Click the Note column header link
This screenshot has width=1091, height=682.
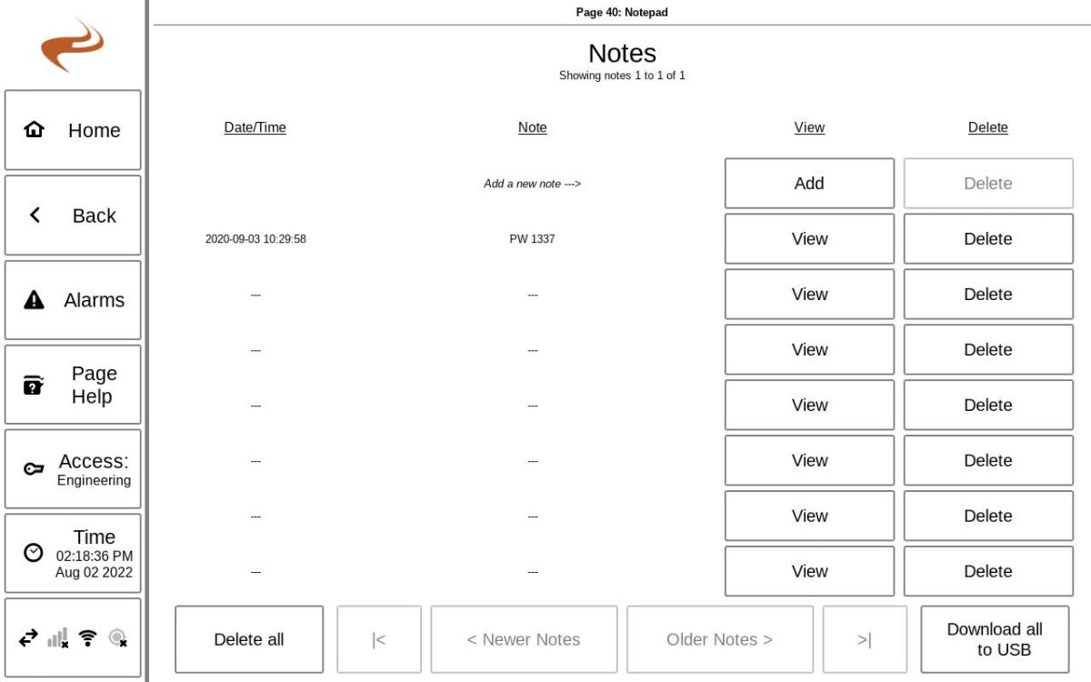pos(532,127)
